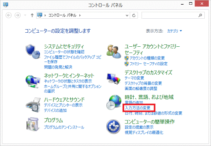Screen dimensions: 211x146
Task: Open プログラムのアンインストール link
Action: pyautogui.click(x=64, y=127)
